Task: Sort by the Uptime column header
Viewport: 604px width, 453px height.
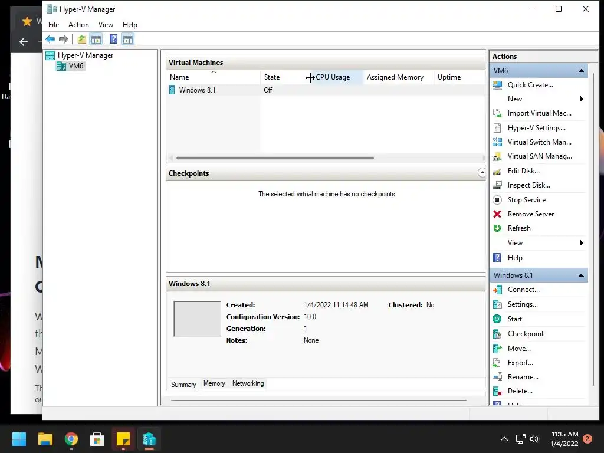Action: pos(459,77)
